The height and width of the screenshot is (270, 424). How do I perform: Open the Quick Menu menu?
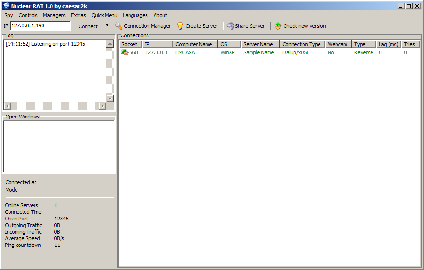coord(104,15)
